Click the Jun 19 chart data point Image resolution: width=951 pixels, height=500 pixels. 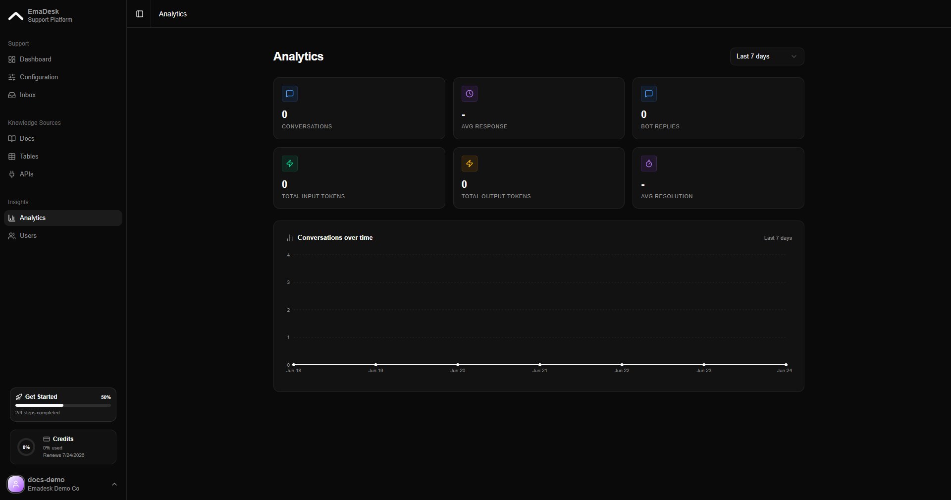pyautogui.click(x=376, y=365)
